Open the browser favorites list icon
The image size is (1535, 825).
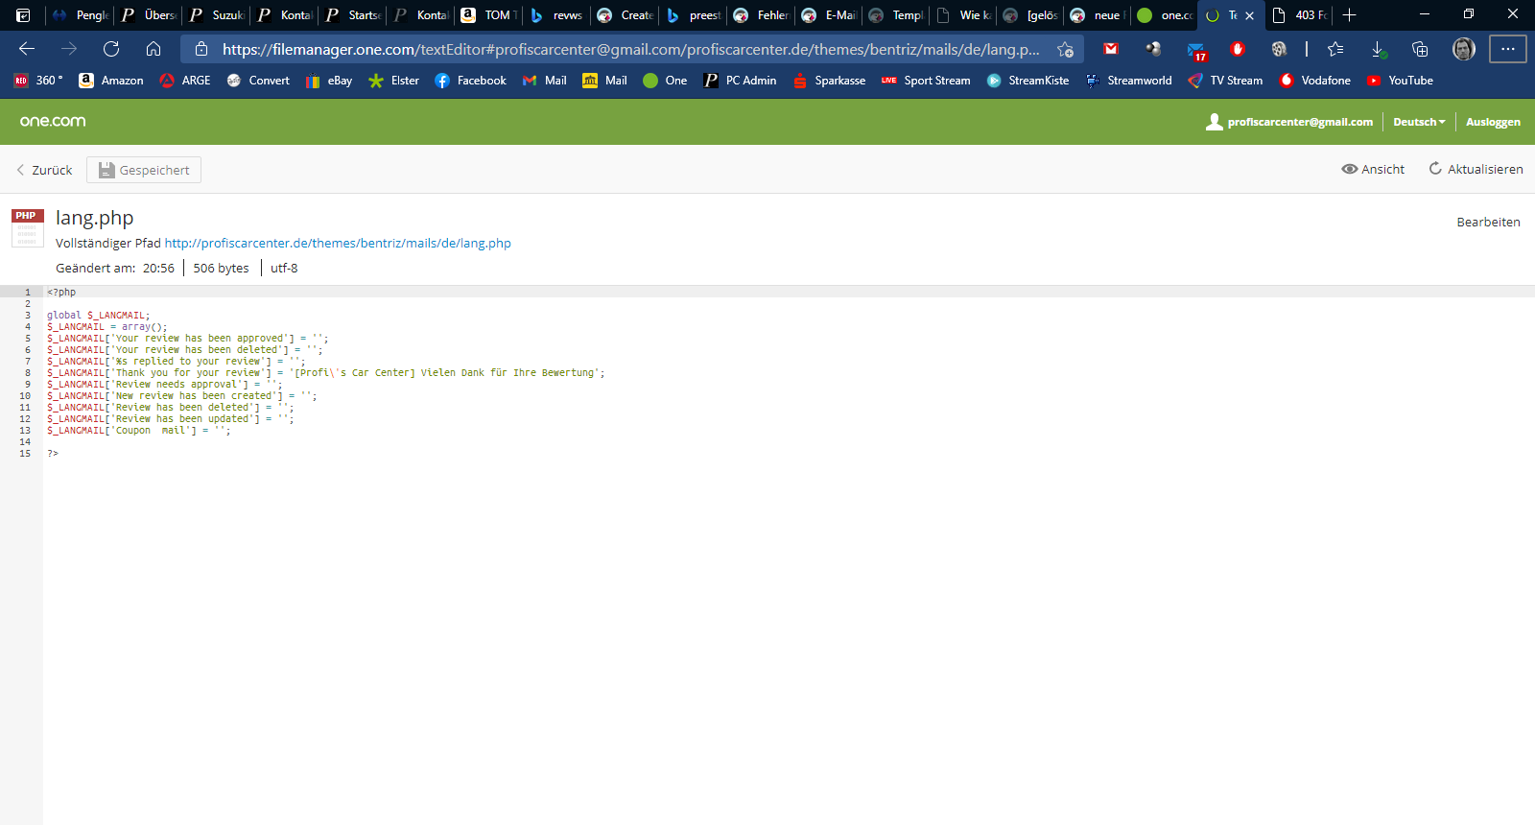tap(1335, 49)
